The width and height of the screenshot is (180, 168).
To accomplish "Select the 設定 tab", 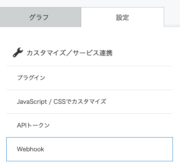I will click(x=122, y=18).
